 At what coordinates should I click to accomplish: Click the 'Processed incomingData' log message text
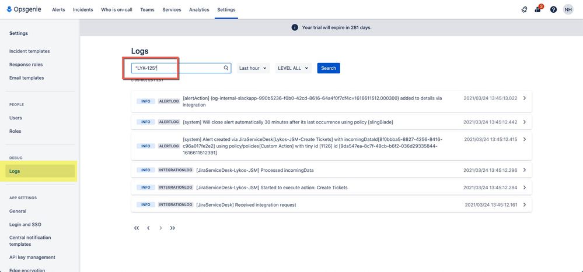click(x=254, y=170)
